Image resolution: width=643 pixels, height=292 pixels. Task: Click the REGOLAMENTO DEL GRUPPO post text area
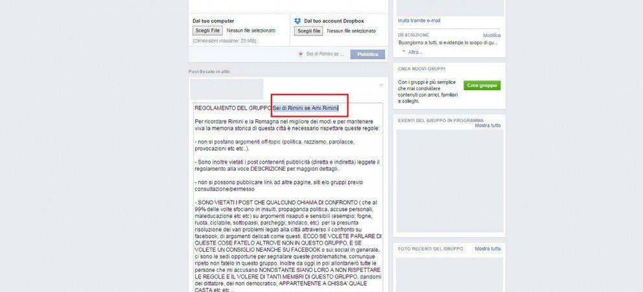click(x=288, y=197)
